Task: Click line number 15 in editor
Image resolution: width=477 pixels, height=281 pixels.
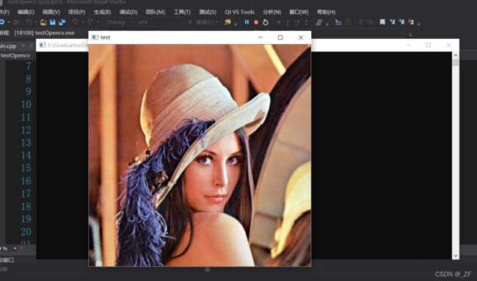Action: [x=26, y=168]
